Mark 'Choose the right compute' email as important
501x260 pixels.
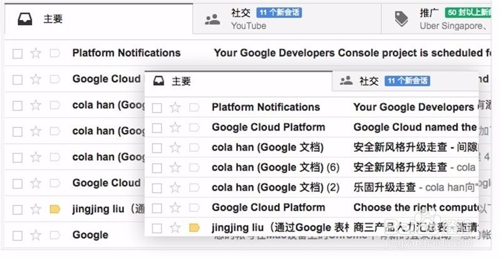point(194,207)
